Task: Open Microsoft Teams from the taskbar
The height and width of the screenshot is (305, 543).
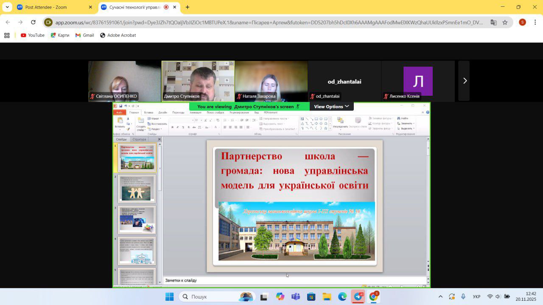Action: pos(296,297)
